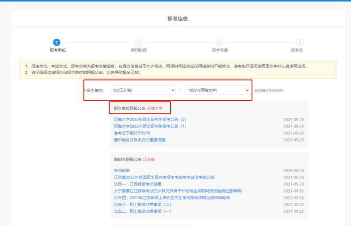Select the 报考单位 step label

click(x=58, y=50)
